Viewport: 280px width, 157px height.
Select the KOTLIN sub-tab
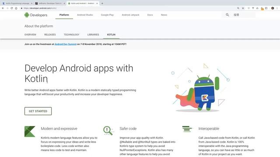111,34
